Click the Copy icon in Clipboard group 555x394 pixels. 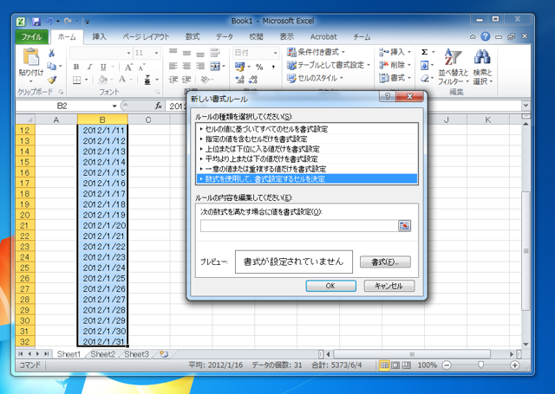(x=52, y=66)
